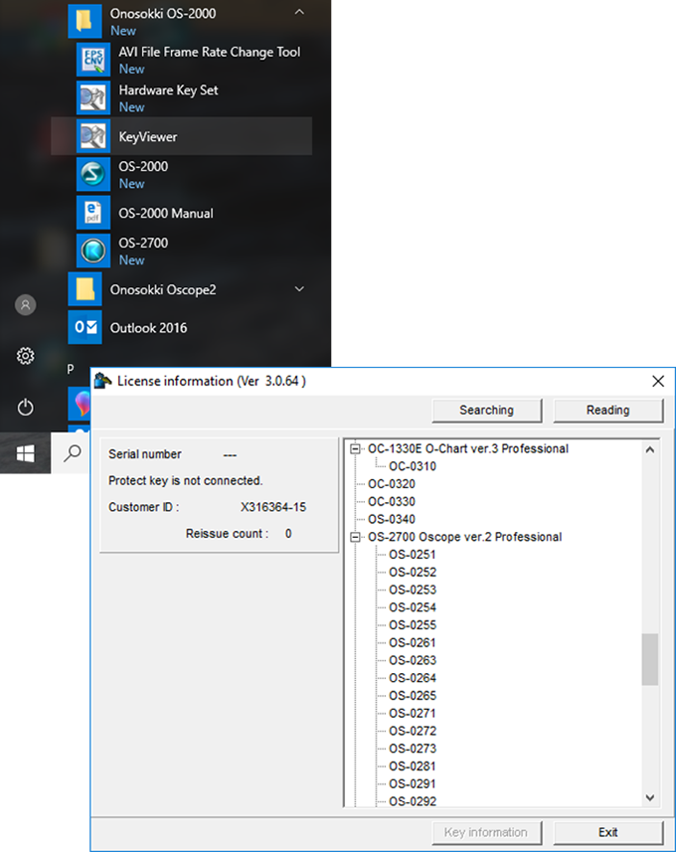Select the OS-0254 tree item

click(413, 607)
